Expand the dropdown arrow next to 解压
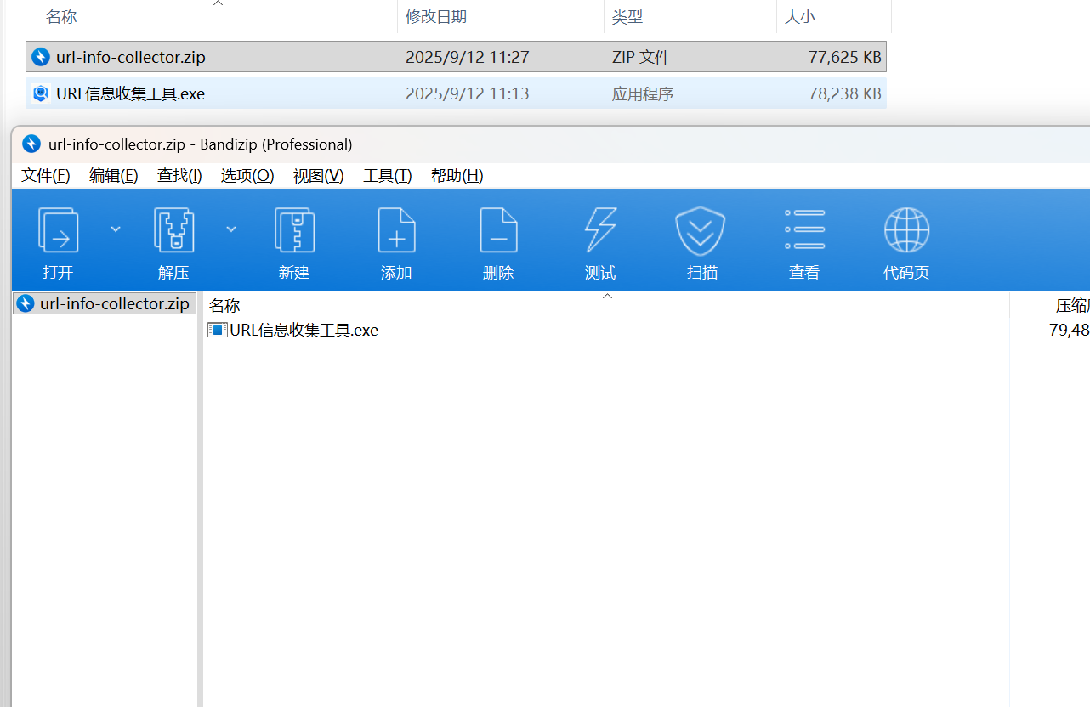The image size is (1090, 707). [231, 229]
